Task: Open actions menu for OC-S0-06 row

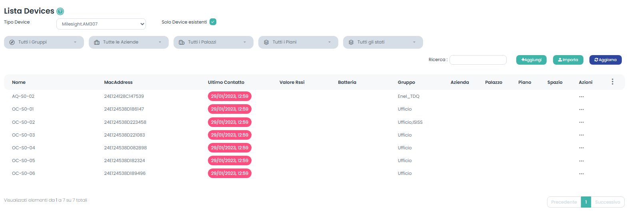Action: 581,174
